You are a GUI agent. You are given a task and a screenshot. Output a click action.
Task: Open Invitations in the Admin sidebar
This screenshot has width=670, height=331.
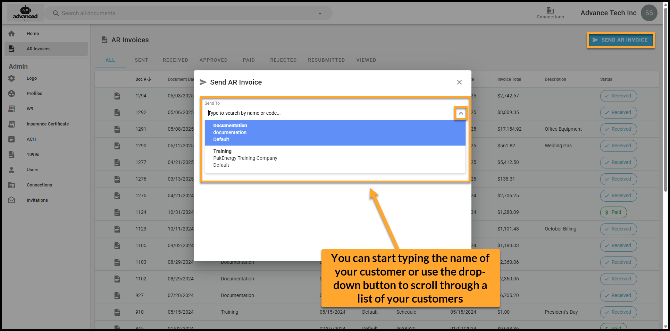46,200
